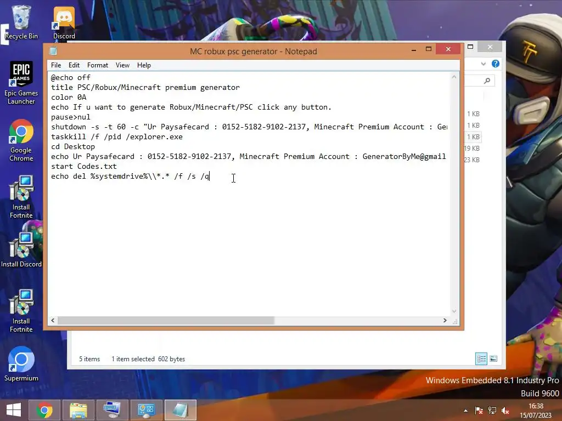The image size is (562, 421).
Task: Maximize the Explorer window behind Notepad
Action: [470, 47]
